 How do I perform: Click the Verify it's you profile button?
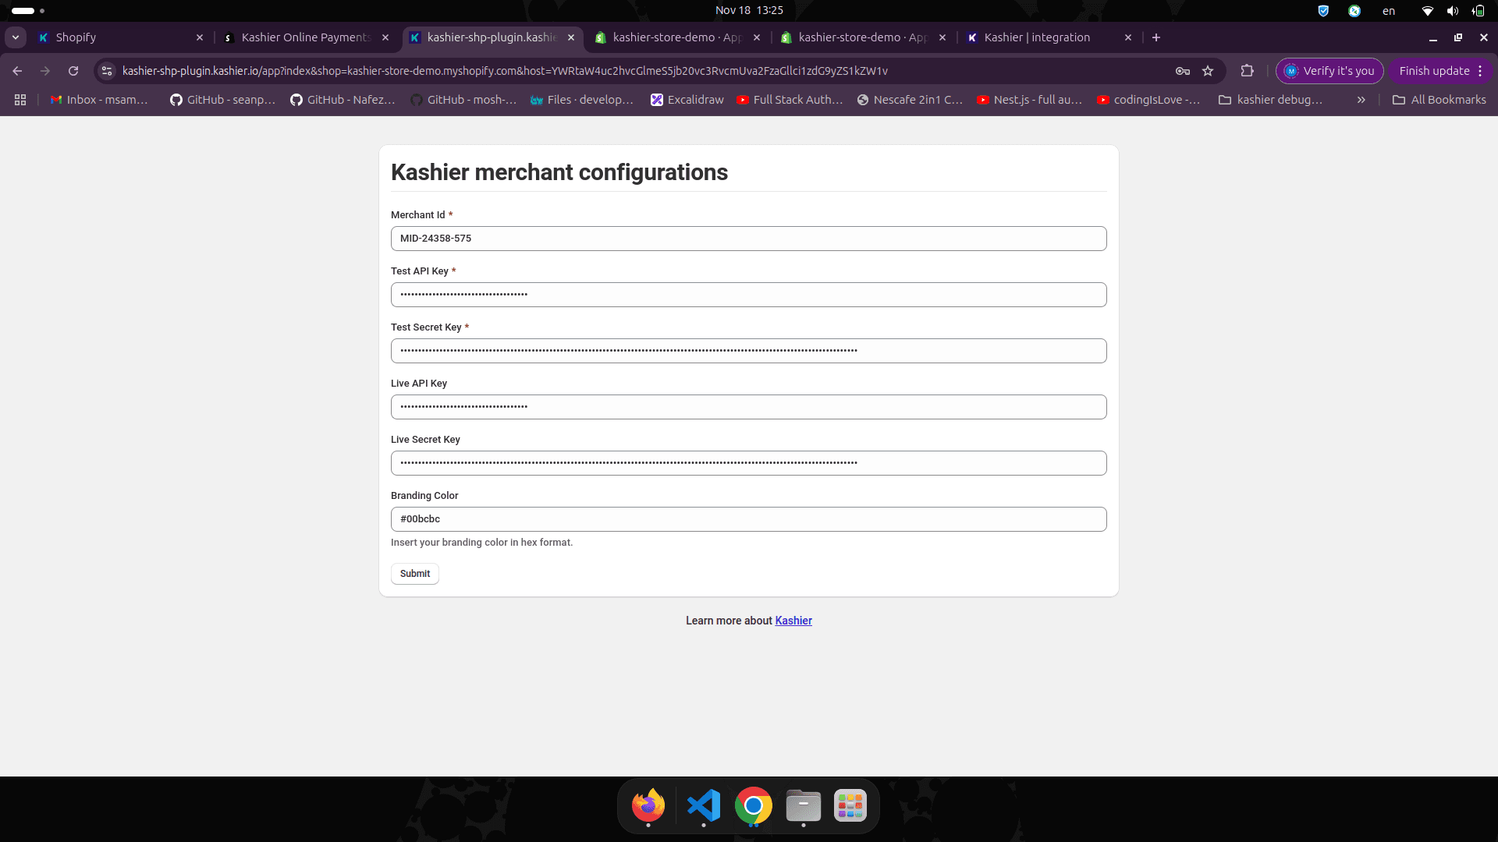(1329, 71)
